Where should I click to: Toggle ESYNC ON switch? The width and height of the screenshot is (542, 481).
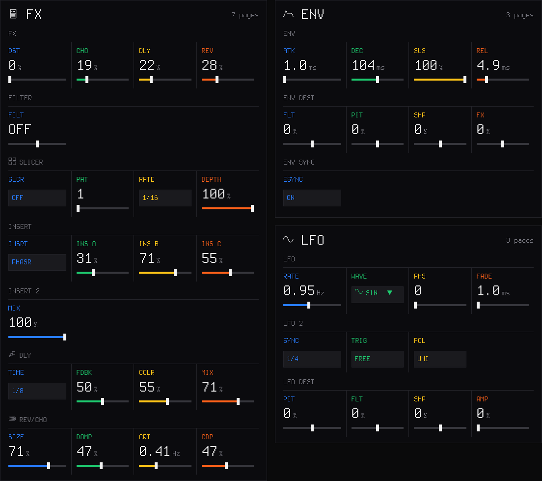pos(312,198)
